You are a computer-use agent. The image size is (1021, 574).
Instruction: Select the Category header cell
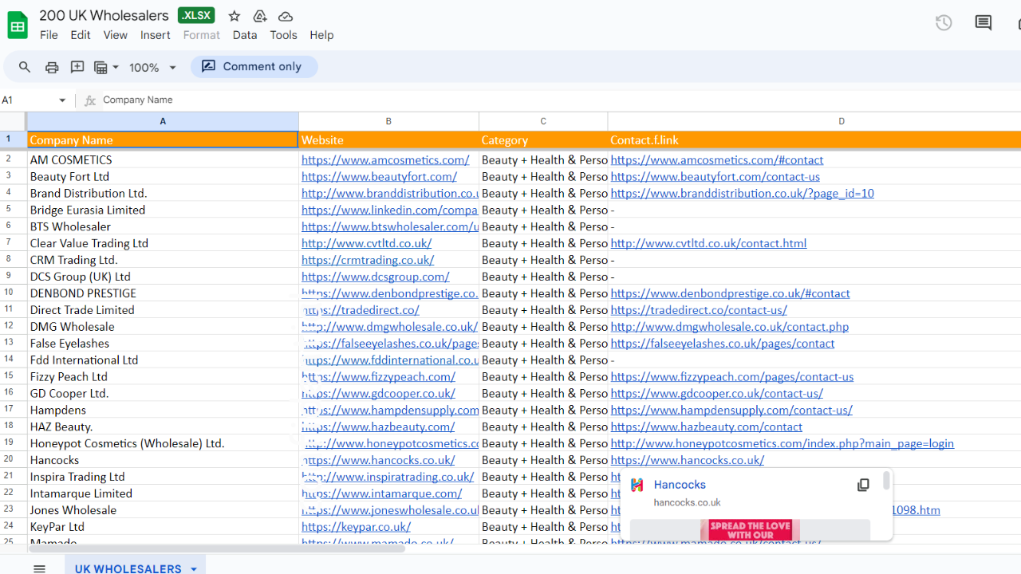(x=543, y=140)
